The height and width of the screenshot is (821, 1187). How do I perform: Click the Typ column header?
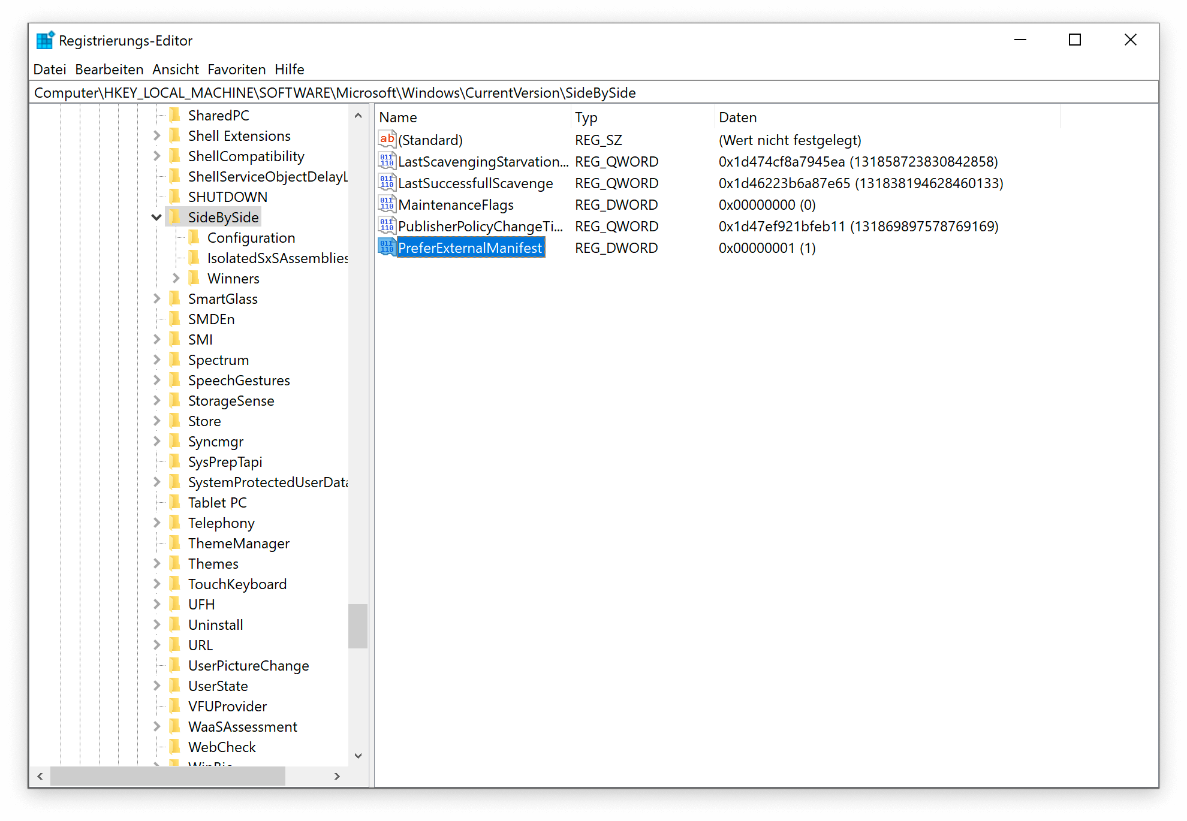click(x=586, y=117)
